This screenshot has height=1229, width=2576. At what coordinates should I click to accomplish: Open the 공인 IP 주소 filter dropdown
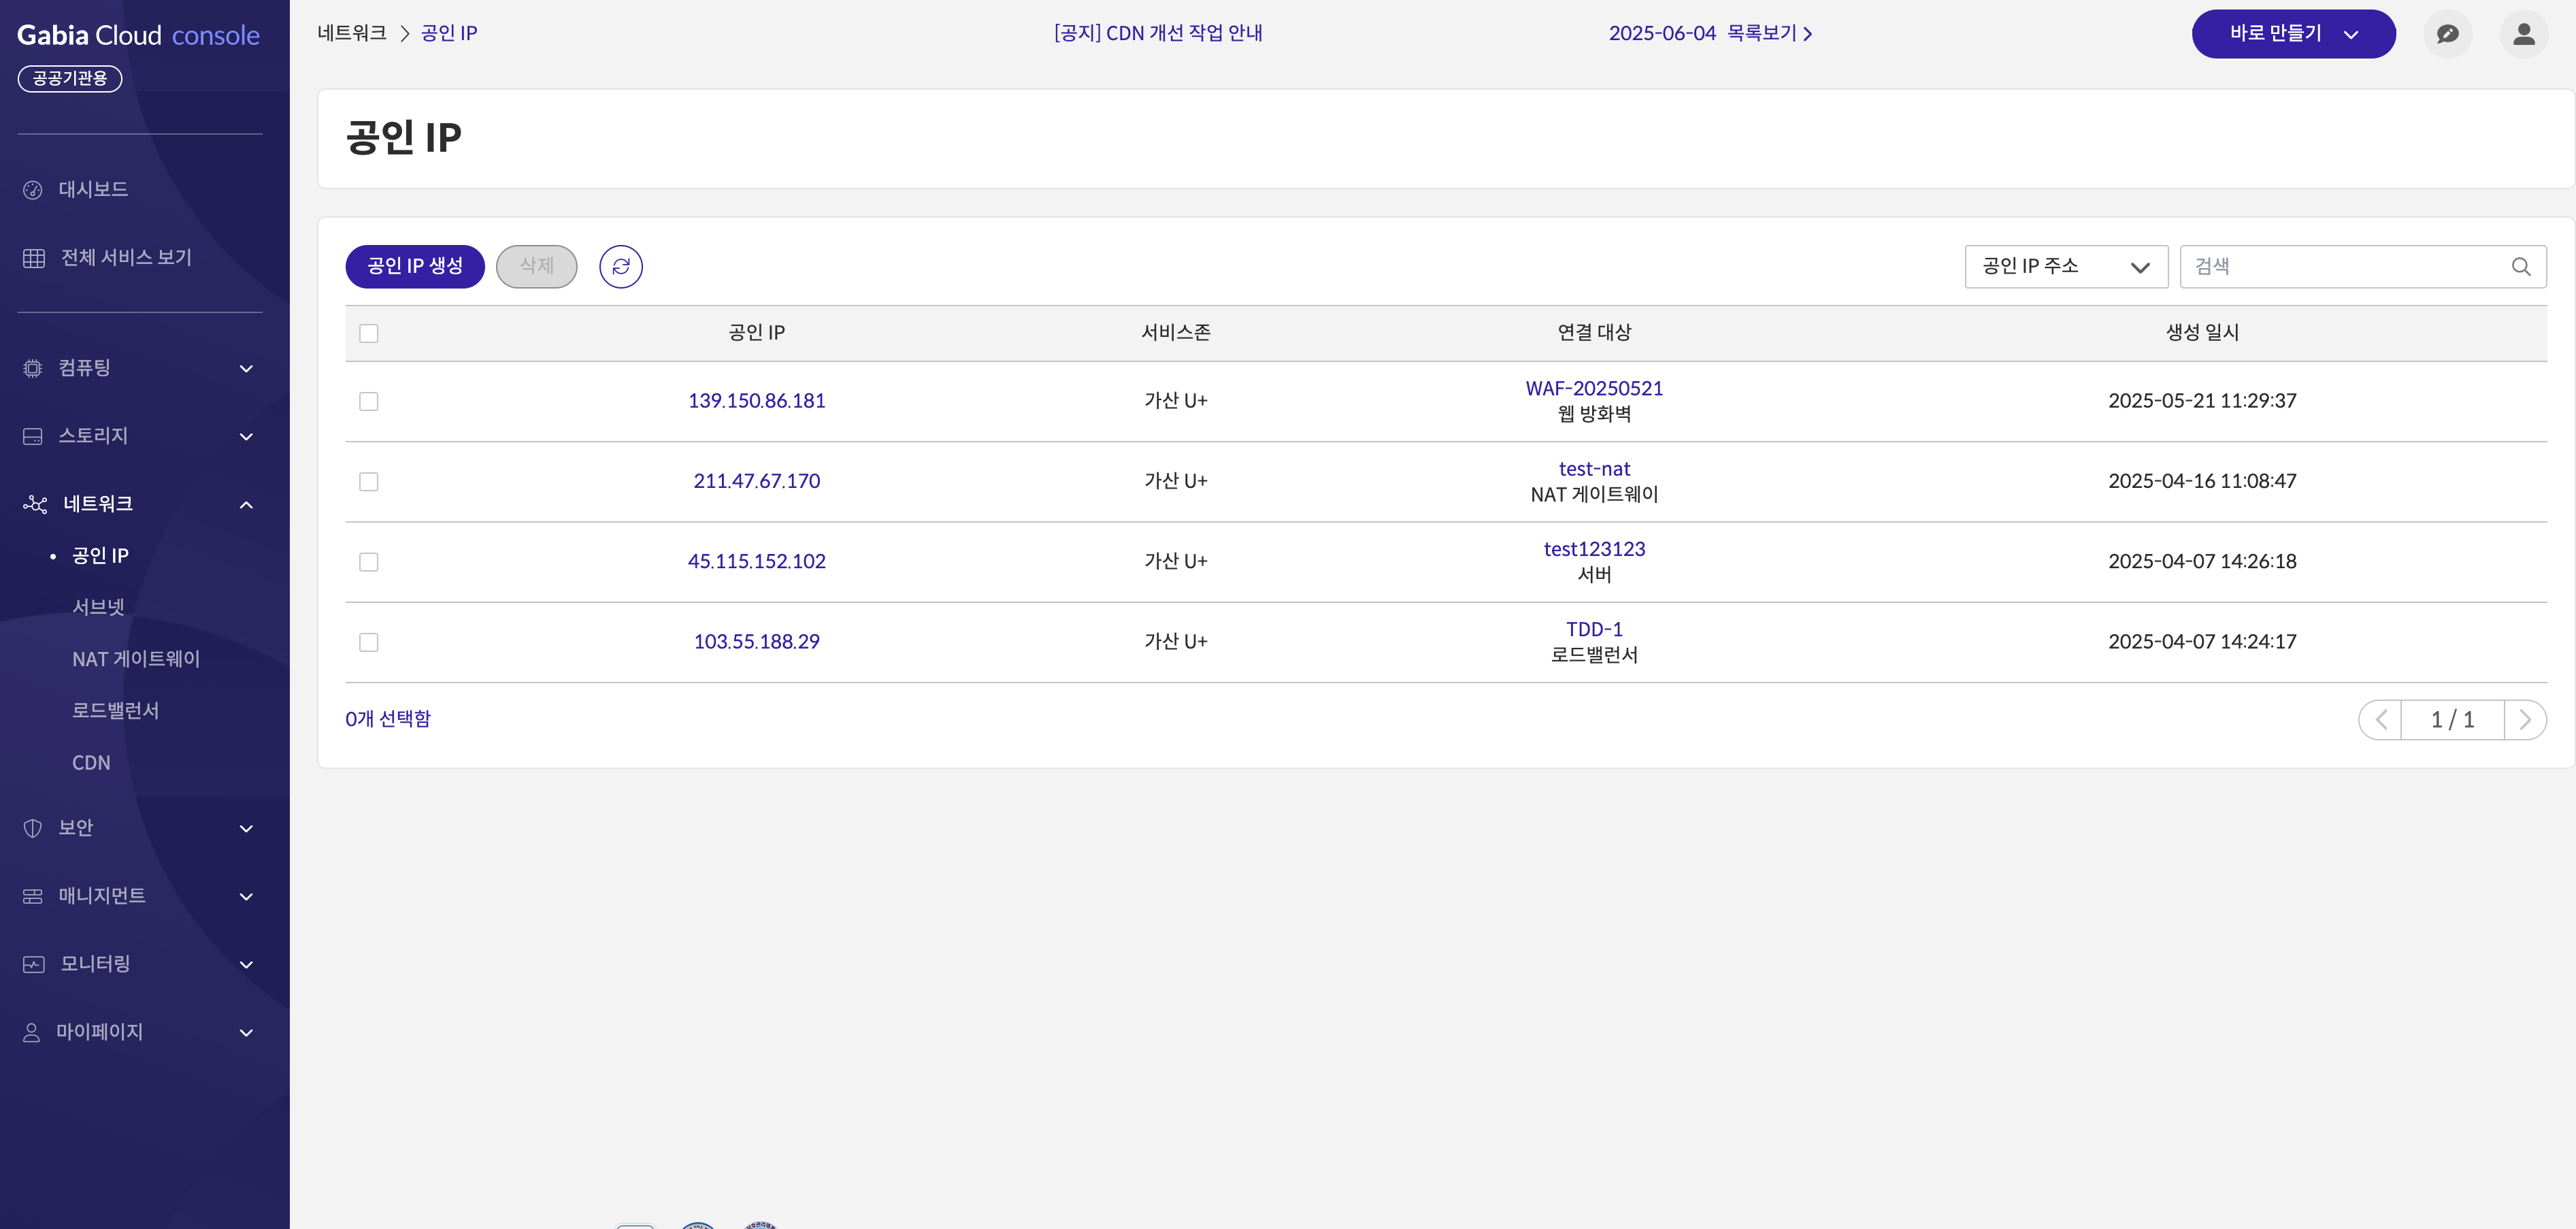(2065, 267)
